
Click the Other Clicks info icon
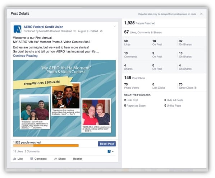tap(195, 88)
